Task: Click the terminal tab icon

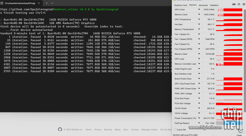Action: pyautogui.click(x=2, y=3)
